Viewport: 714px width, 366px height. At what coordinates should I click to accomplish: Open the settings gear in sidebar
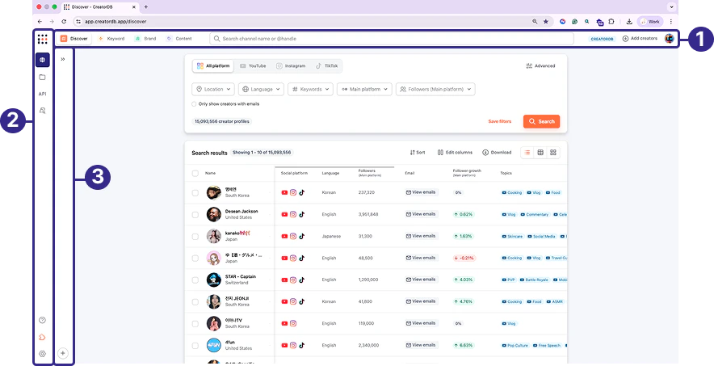[x=42, y=354]
